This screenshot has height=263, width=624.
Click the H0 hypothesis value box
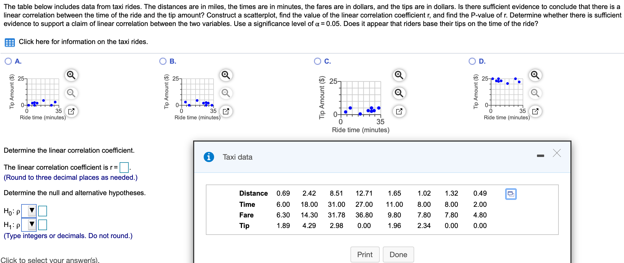[42, 211]
